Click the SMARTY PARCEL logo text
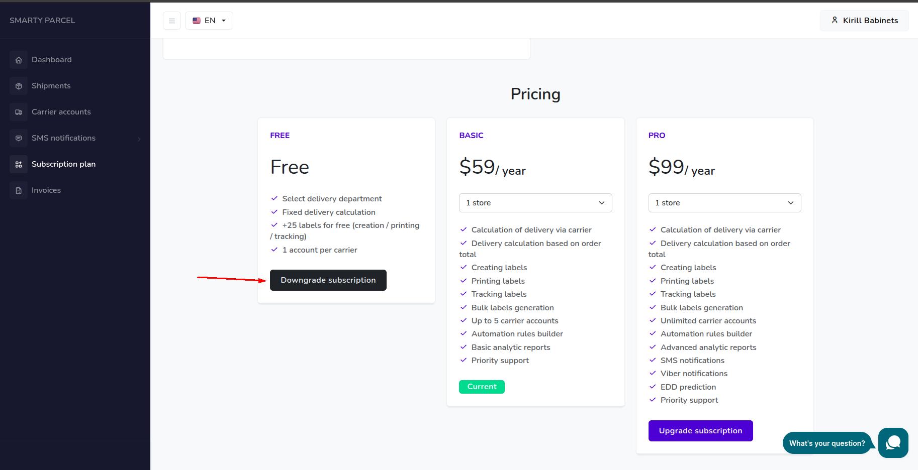The height and width of the screenshot is (470, 918). pos(42,21)
